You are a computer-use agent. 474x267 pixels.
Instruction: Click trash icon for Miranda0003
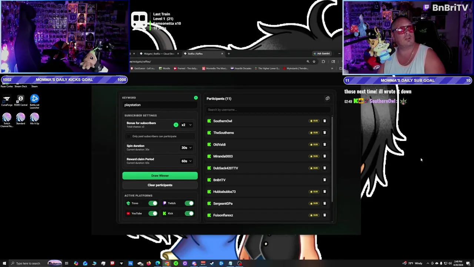[324, 156]
